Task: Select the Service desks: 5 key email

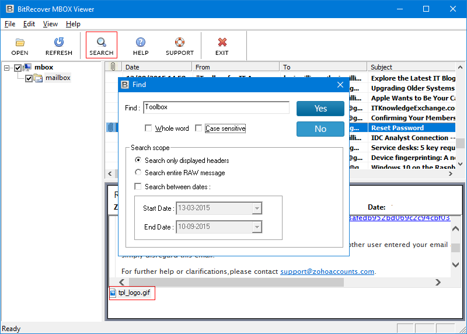Action: click(413, 148)
